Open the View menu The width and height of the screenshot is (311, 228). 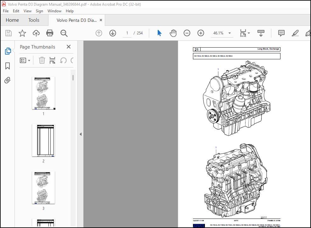click(27, 11)
